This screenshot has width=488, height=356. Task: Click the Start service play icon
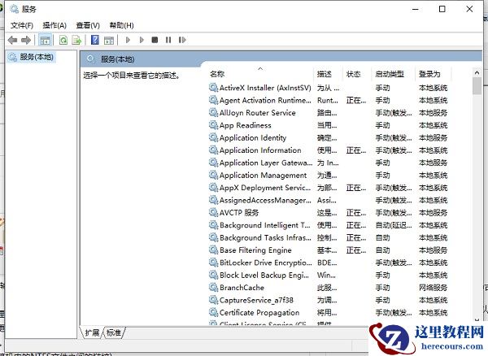(x=128, y=40)
